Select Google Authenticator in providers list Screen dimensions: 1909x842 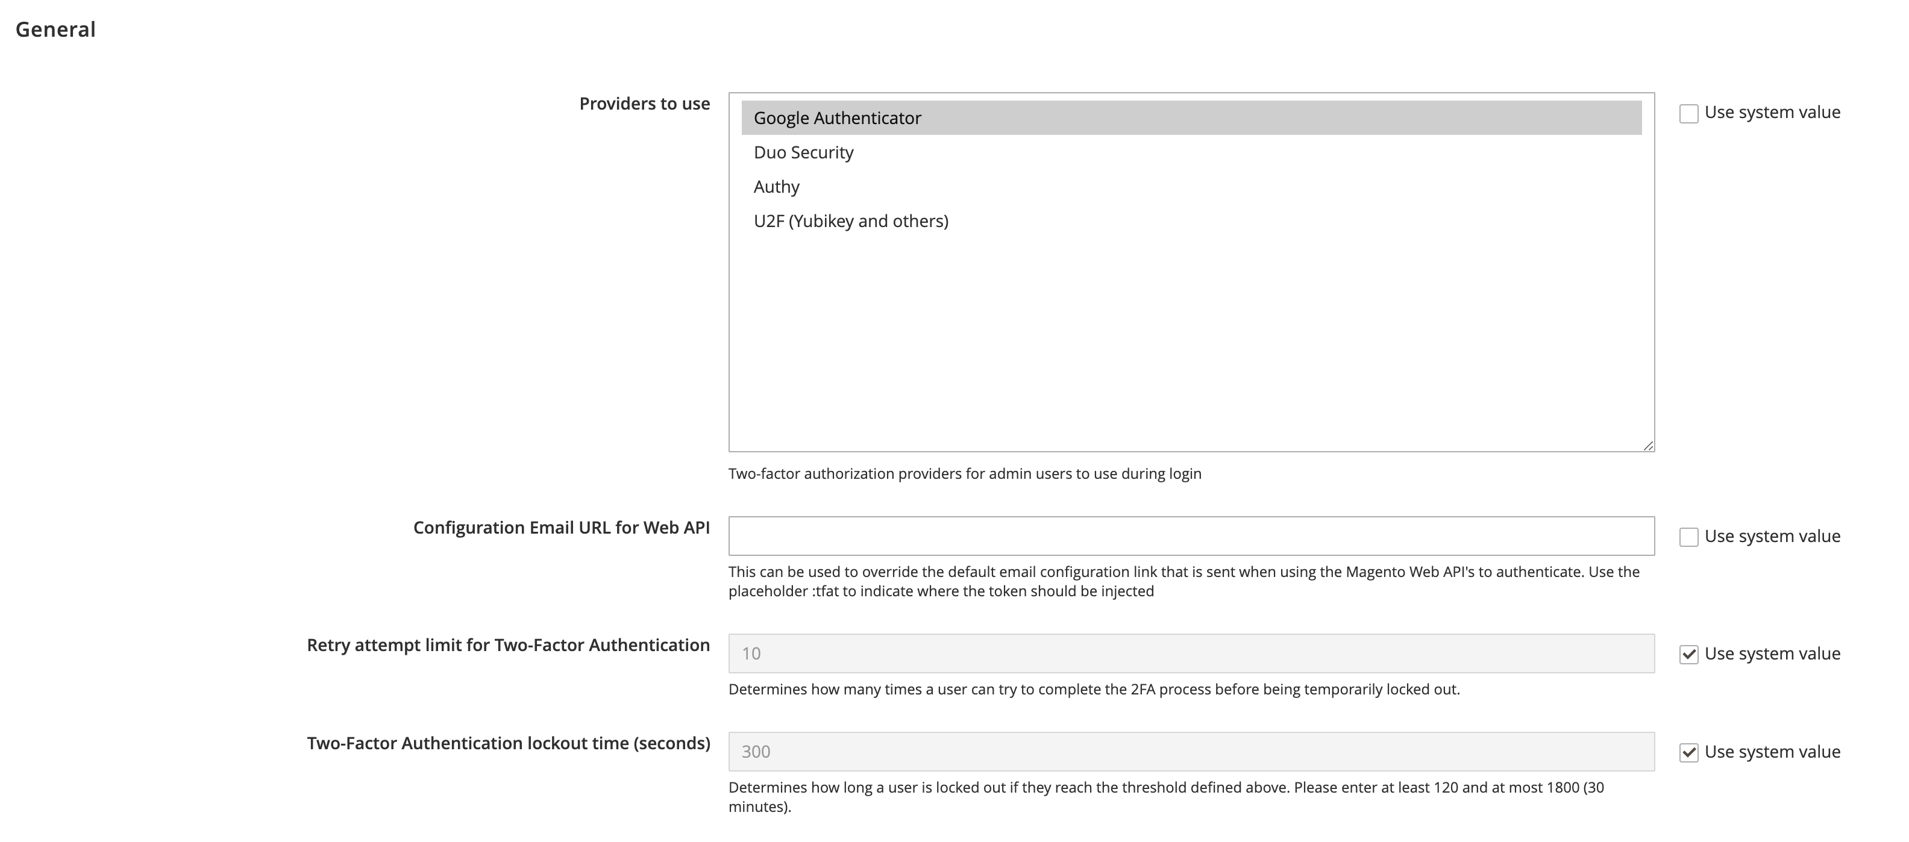838,117
